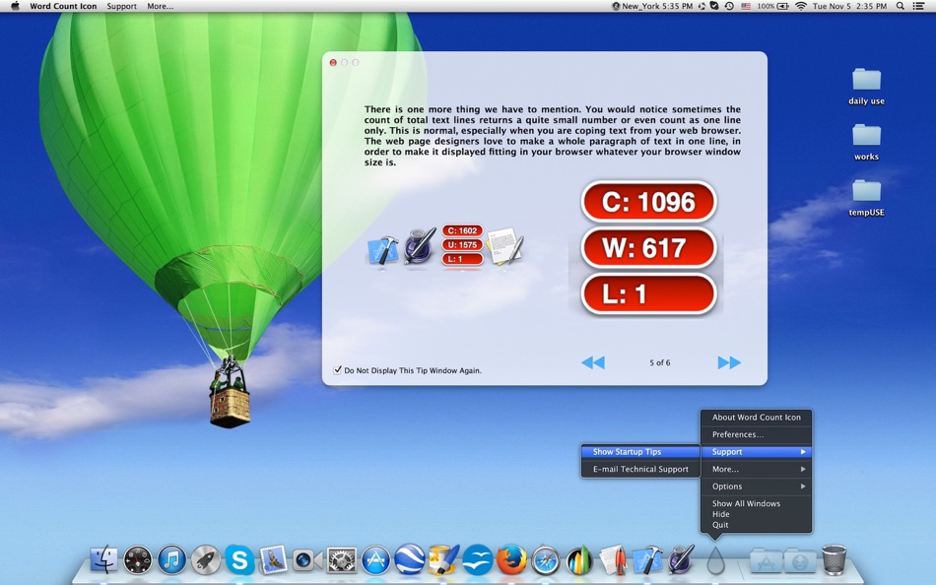The image size is (936, 585).
Task: Open the FaceTime camera icon in dock
Action: (x=307, y=560)
